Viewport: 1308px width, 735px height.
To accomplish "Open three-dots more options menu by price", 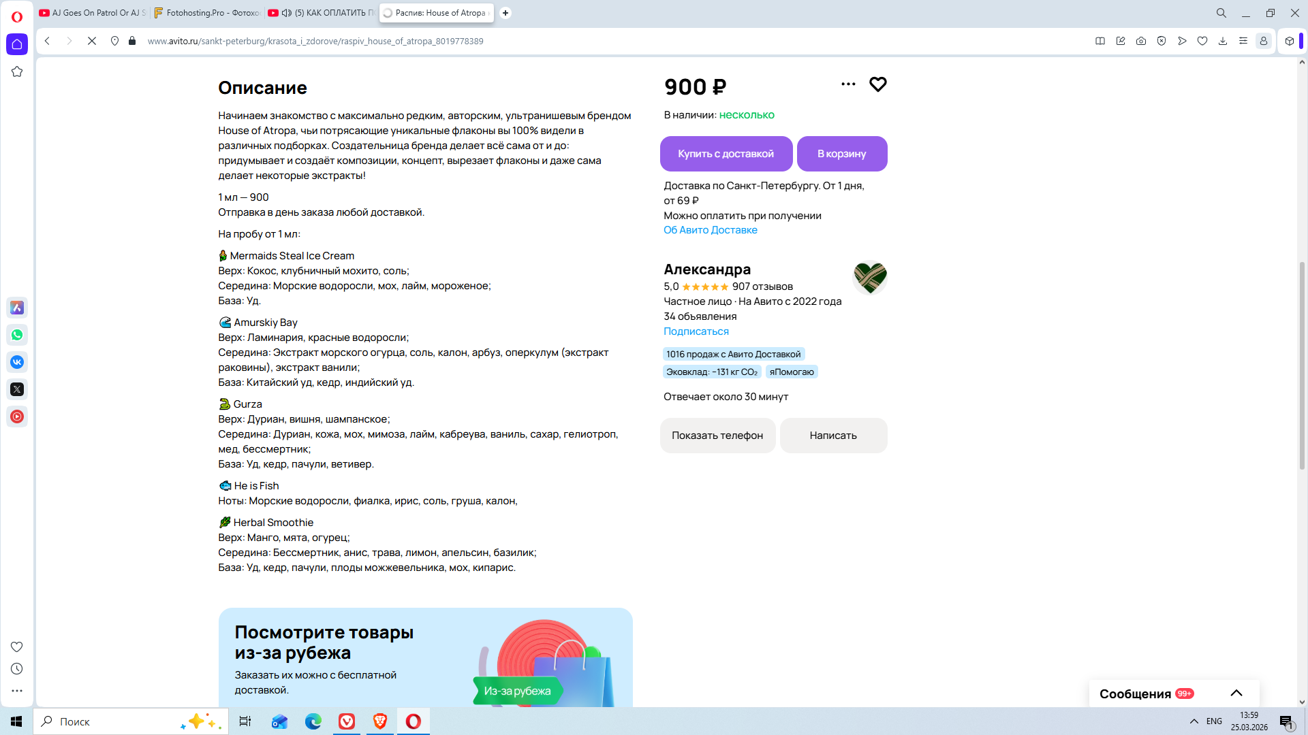I will coord(848,84).
